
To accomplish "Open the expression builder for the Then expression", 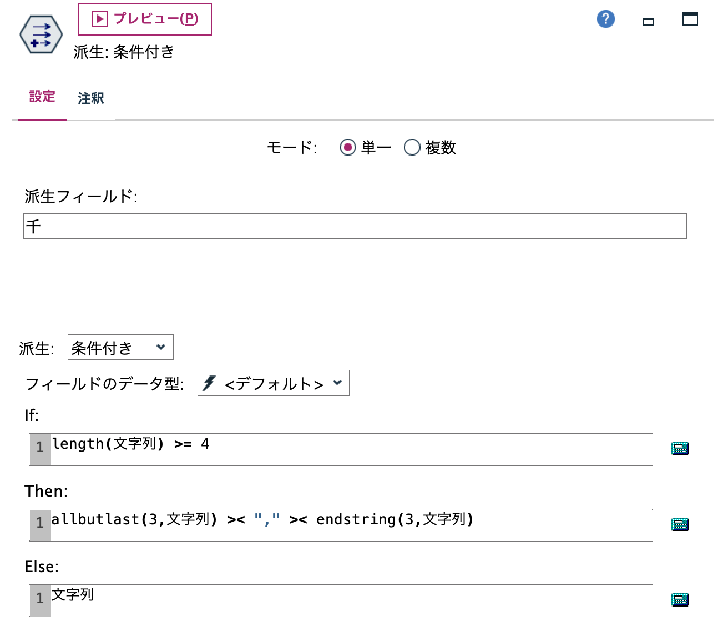I will pyautogui.click(x=680, y=525).
